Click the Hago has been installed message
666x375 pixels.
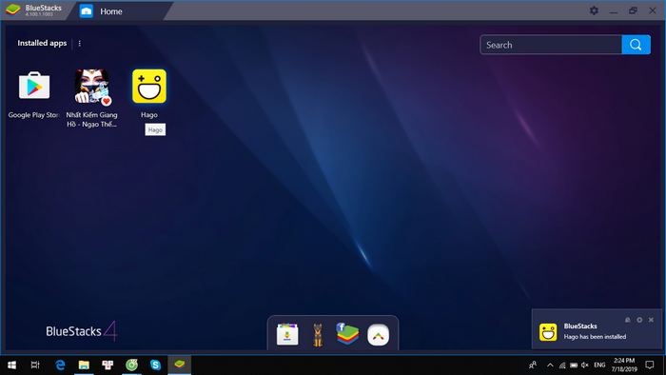click(x=595, y=337)
